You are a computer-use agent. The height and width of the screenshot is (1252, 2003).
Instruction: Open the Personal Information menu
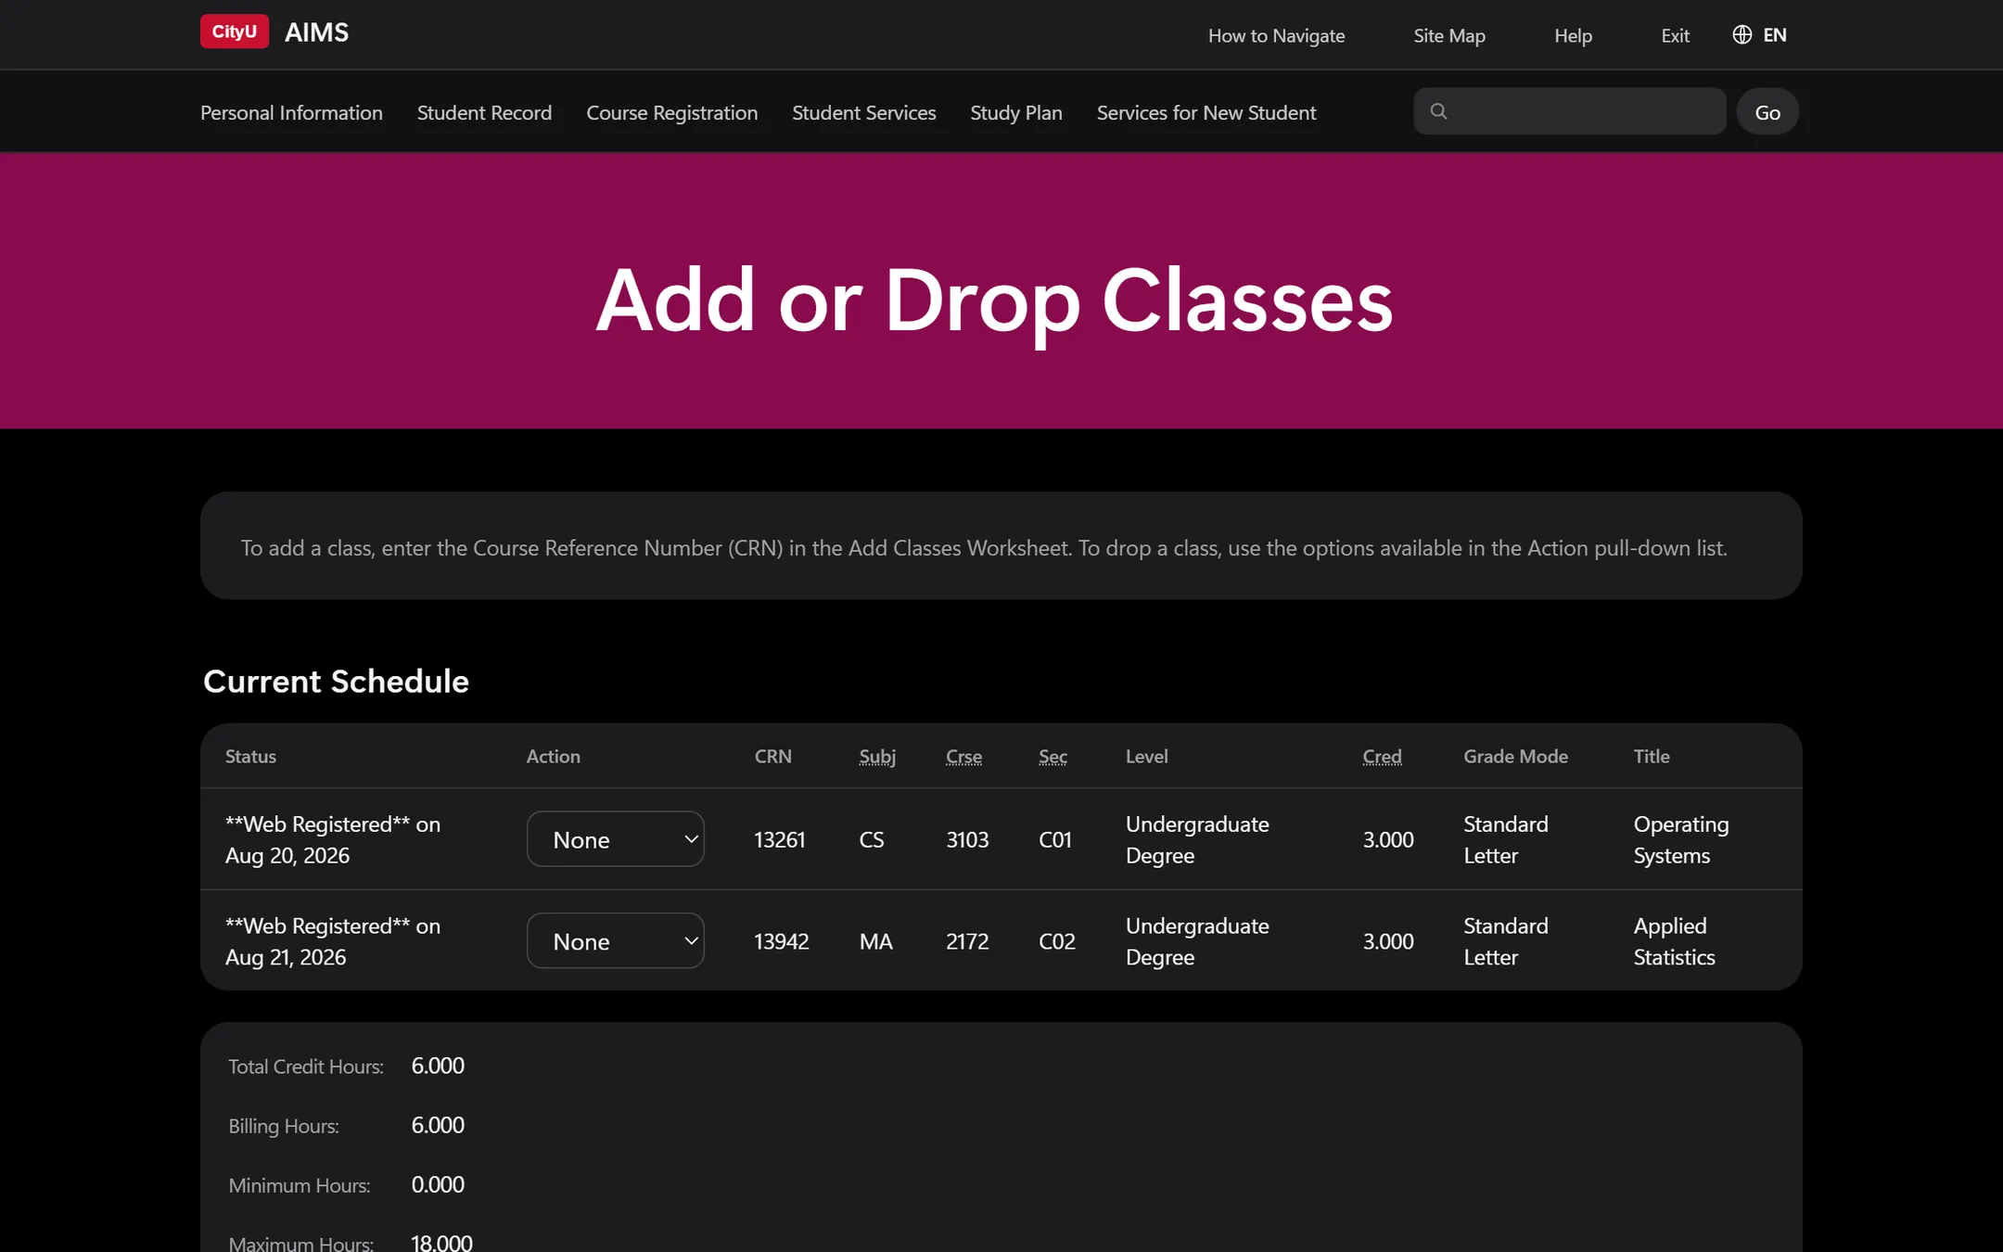[x=291, y=112]
